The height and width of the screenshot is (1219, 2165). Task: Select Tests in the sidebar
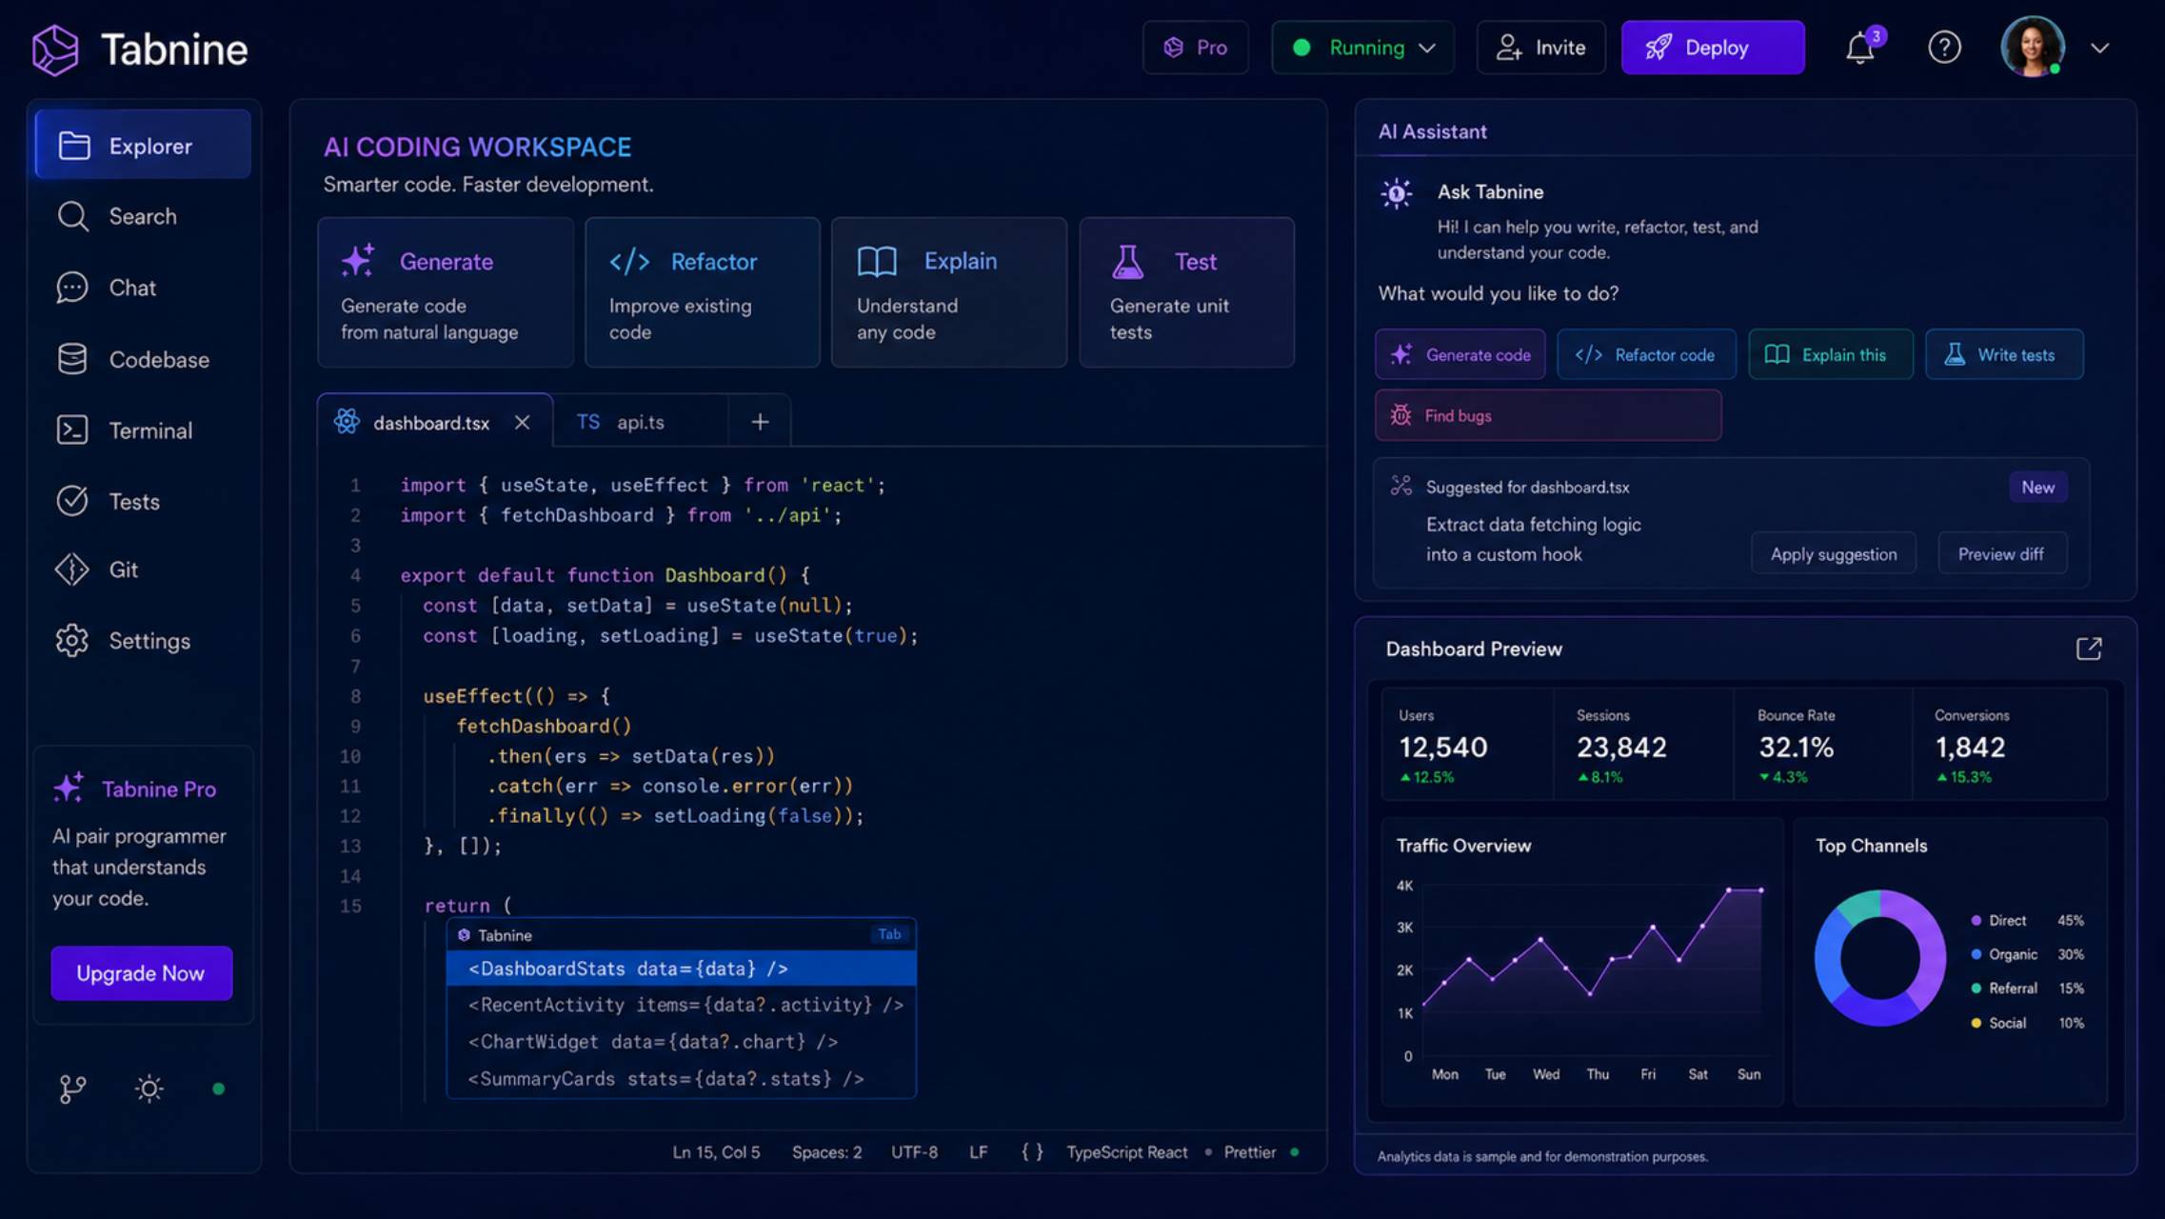[143, 501]
